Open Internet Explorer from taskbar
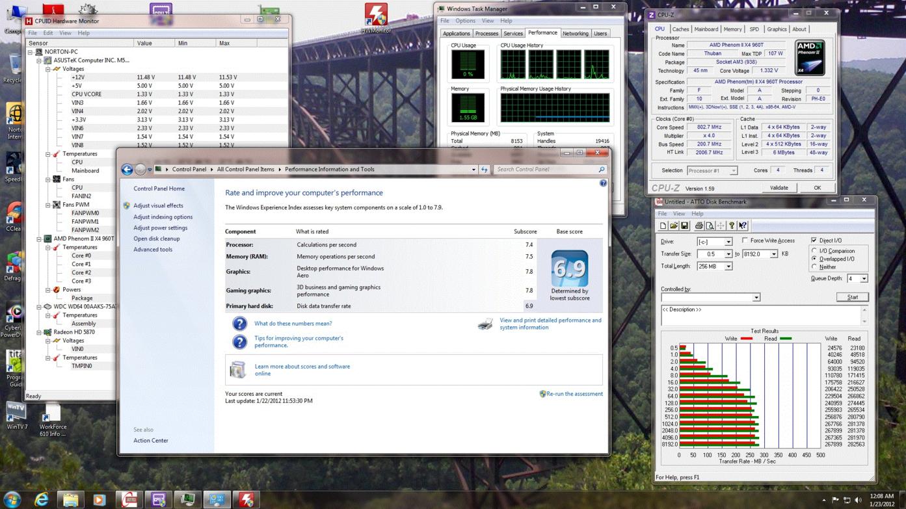This screenshot has width=906, height=509. (x=42, y=499)
